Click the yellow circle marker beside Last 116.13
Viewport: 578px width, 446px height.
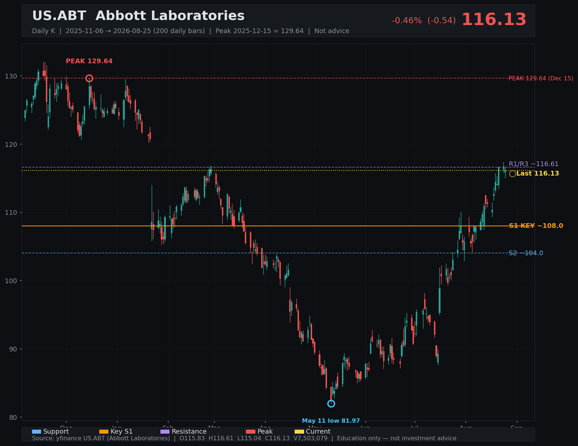point(513,174)
